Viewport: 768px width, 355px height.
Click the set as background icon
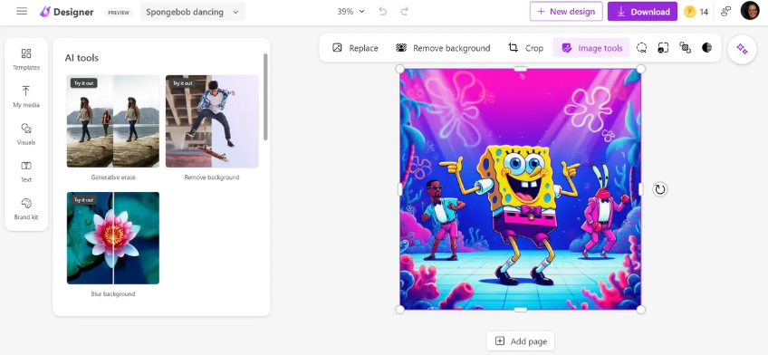click(x=663, y=47)
